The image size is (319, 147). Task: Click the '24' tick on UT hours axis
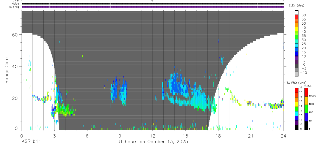tap(284, 136)
